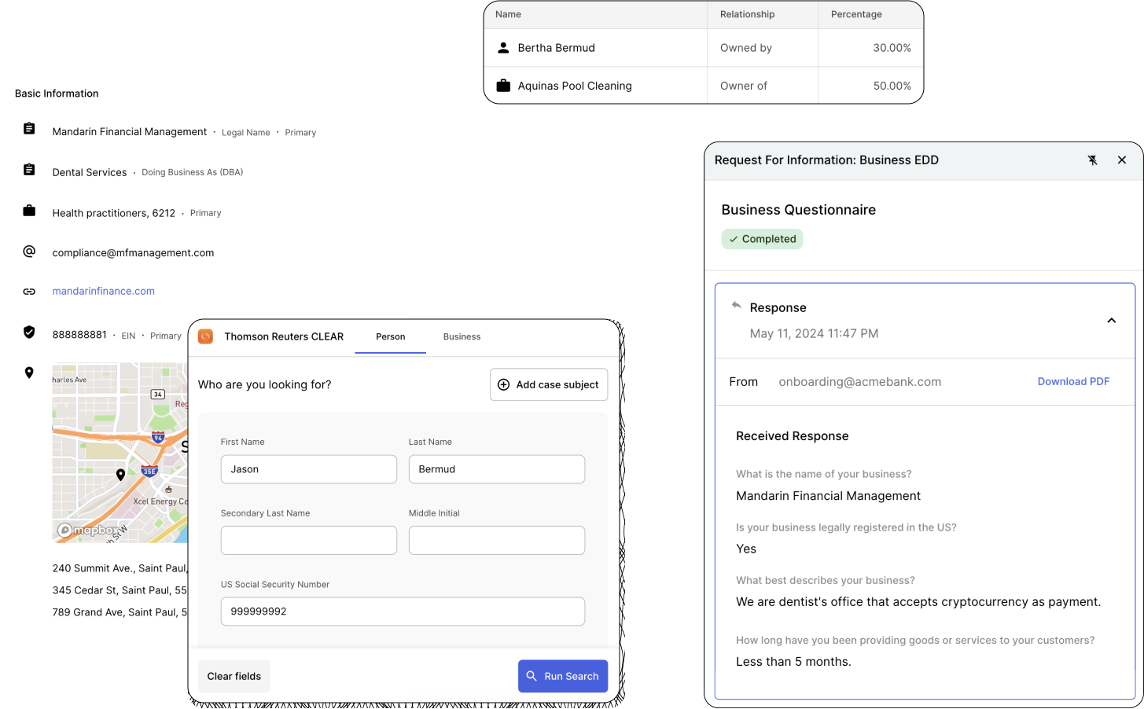This screenshot has height=709, width=1144.
Task: Click the 345 Cedar St address line
Action: pos(120,590)
